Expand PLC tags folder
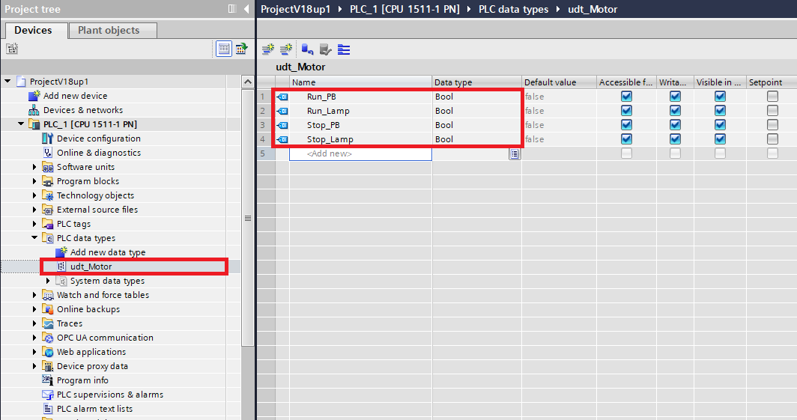 [x=34, y=223]
